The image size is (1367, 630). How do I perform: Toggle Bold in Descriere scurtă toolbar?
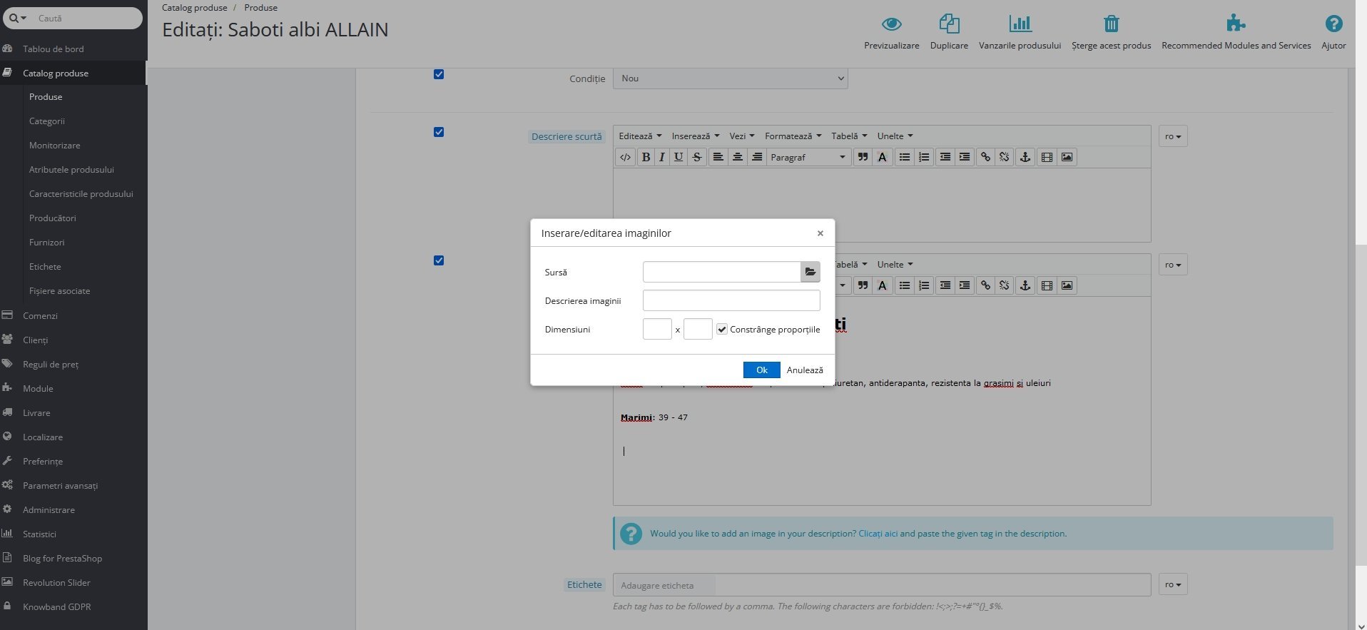646,157
